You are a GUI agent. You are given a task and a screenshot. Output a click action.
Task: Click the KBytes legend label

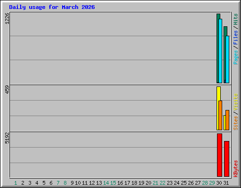(235, 169)
